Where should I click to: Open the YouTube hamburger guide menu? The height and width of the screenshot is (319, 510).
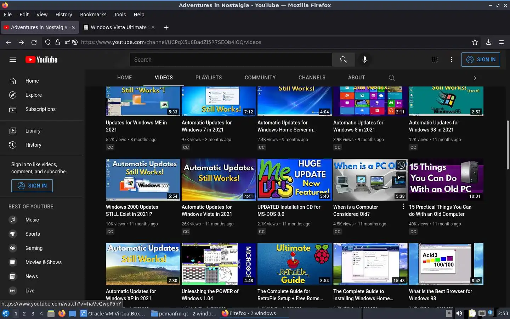(x=13, y=60)
